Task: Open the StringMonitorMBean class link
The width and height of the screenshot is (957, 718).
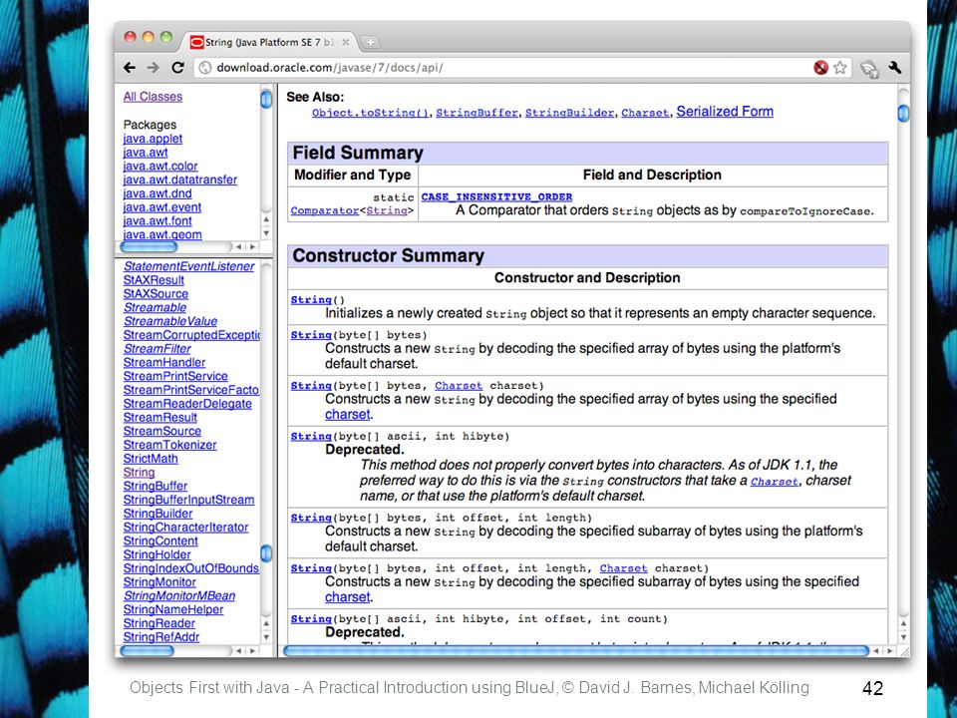Action: coord(179,596)
